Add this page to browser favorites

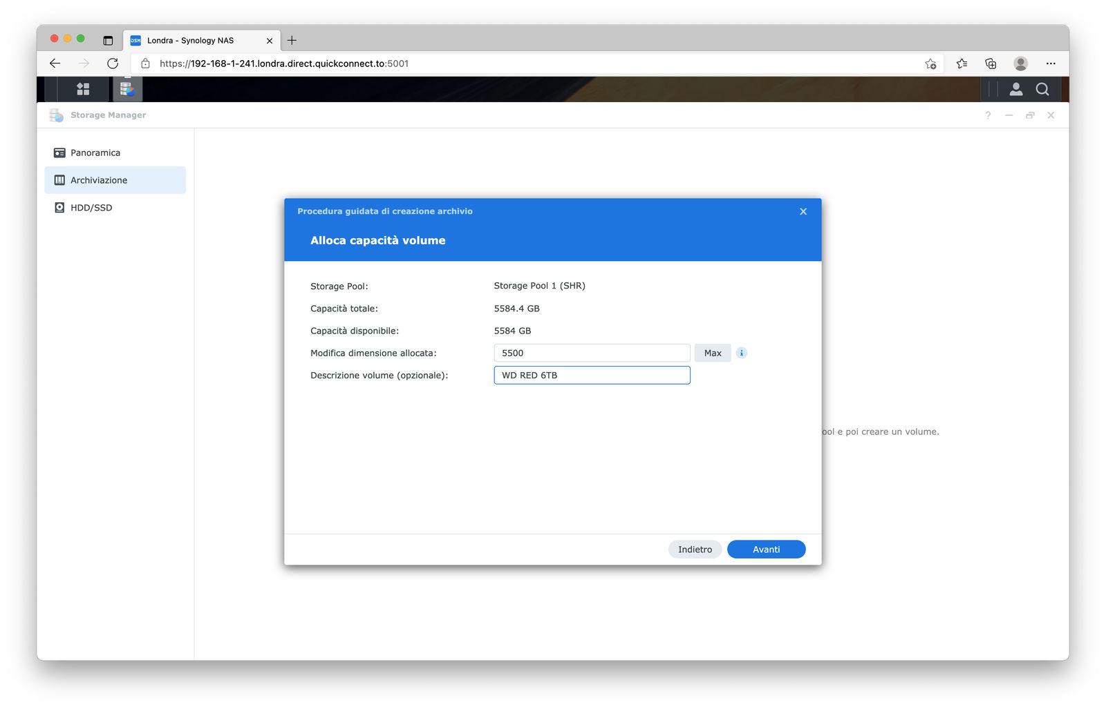click(930, 64)
